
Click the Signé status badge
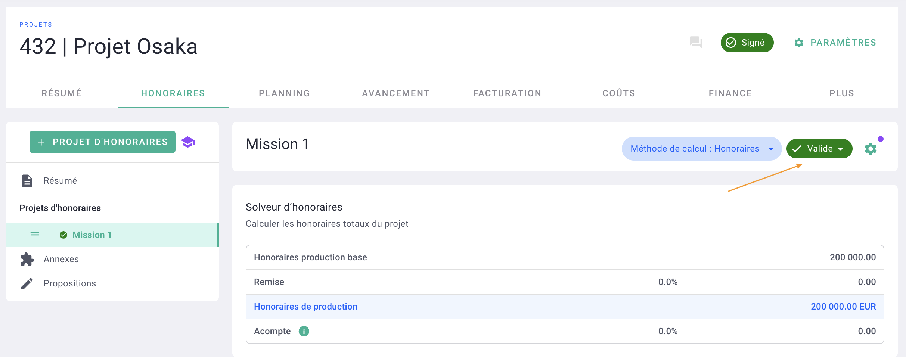tap(747, 43)
